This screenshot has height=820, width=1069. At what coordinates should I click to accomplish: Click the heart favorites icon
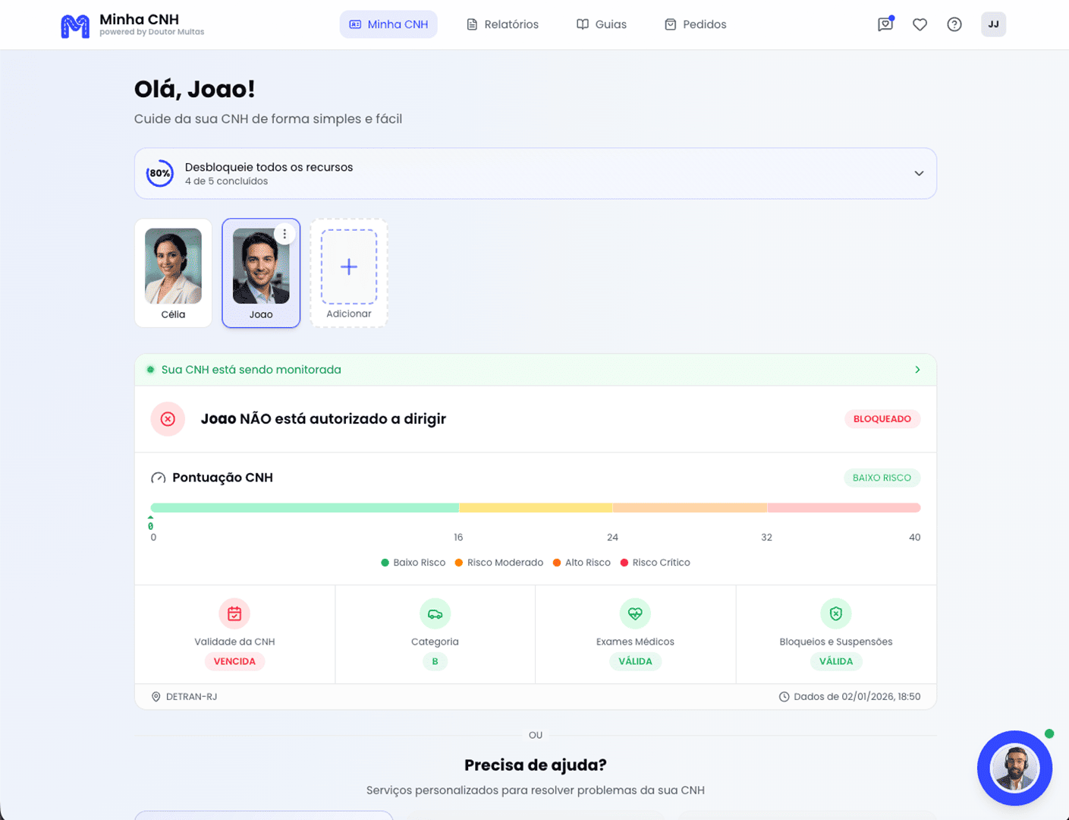pos(920,24)
